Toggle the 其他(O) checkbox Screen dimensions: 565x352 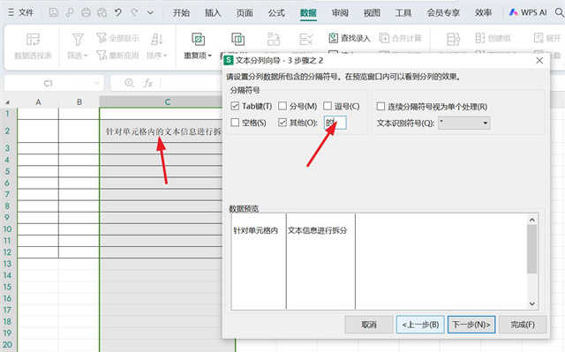tap(282, 123)
